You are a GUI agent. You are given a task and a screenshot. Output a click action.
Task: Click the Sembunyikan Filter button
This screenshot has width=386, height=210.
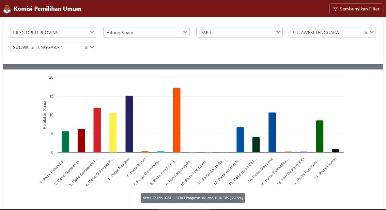(356, 9)
